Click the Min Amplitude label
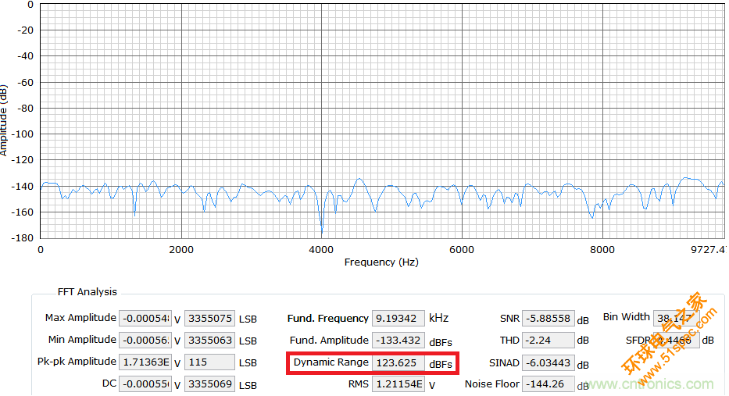The image size is (729, 396). pos(82,339)
